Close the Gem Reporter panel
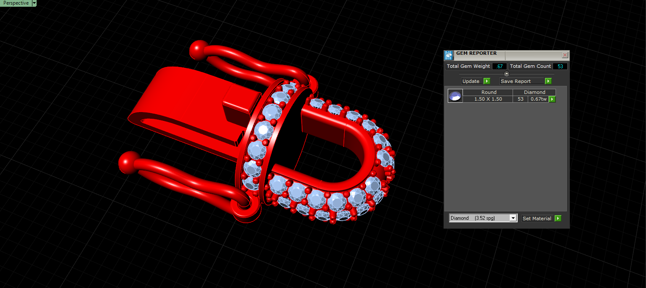Screen dimensions: 646x288 tap(565, 55)
